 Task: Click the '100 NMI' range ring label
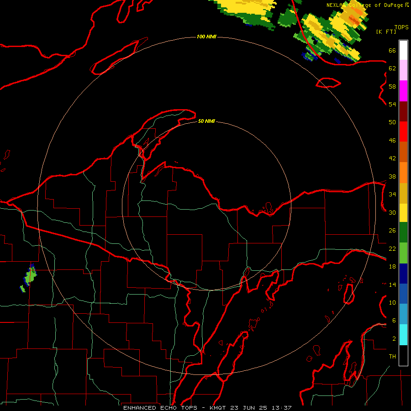pos(206,37)
